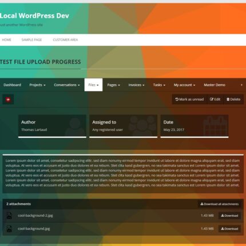The image size is (246, 246).
Task: Click the red file-type icon below Dashboard
Action: pyautogui.click(x=8, y=100)
